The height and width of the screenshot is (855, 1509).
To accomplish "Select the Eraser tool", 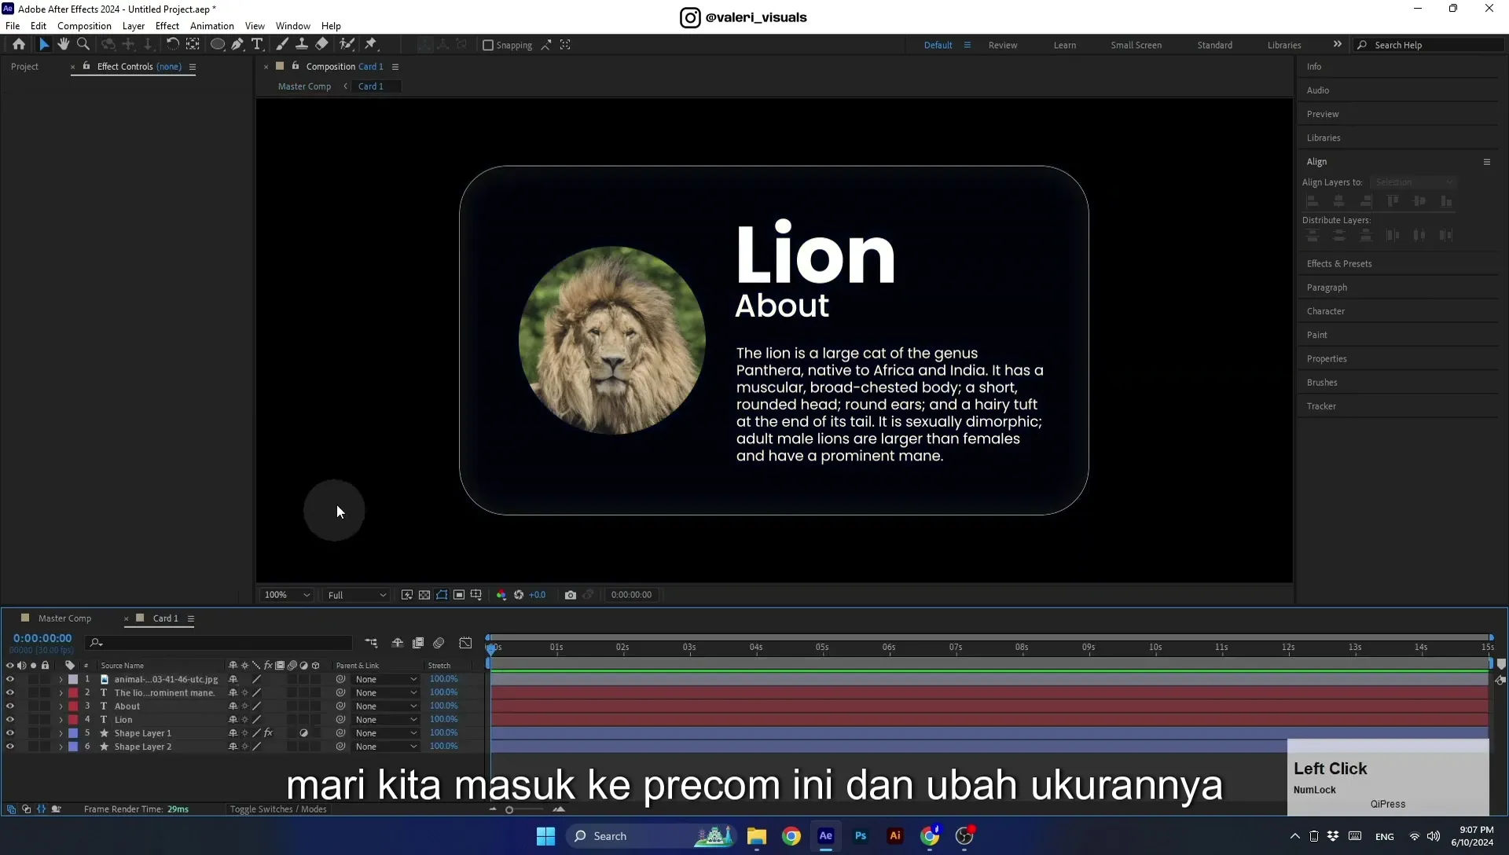I will tap(321, 45).
